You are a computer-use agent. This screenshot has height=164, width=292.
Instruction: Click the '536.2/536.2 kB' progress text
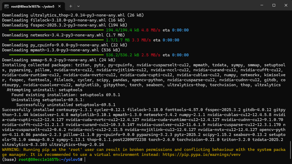(123, 55)
